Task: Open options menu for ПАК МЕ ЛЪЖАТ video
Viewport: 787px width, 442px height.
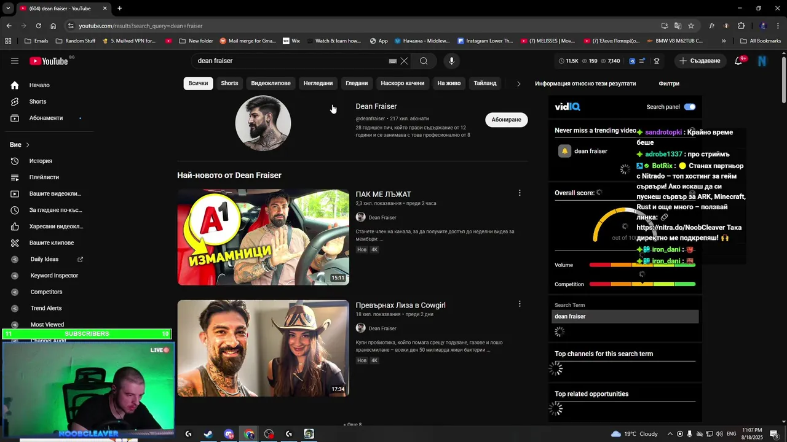Action: coord(520,193)
